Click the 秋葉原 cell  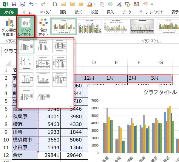(x=25, y=117)
